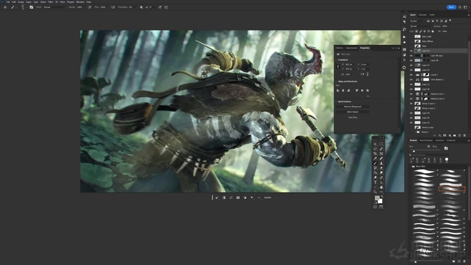
Task: Switch to the Brush Settings tab
Action: 426,140
